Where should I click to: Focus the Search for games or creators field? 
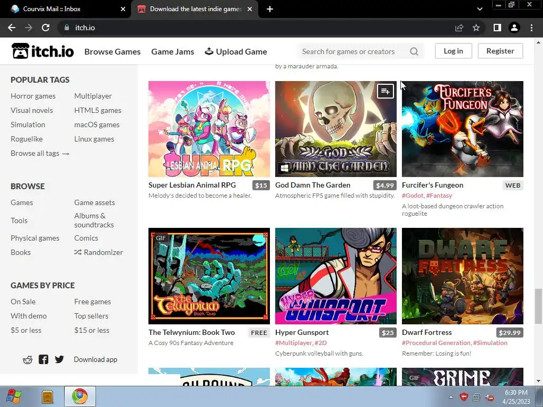(353, 51)
